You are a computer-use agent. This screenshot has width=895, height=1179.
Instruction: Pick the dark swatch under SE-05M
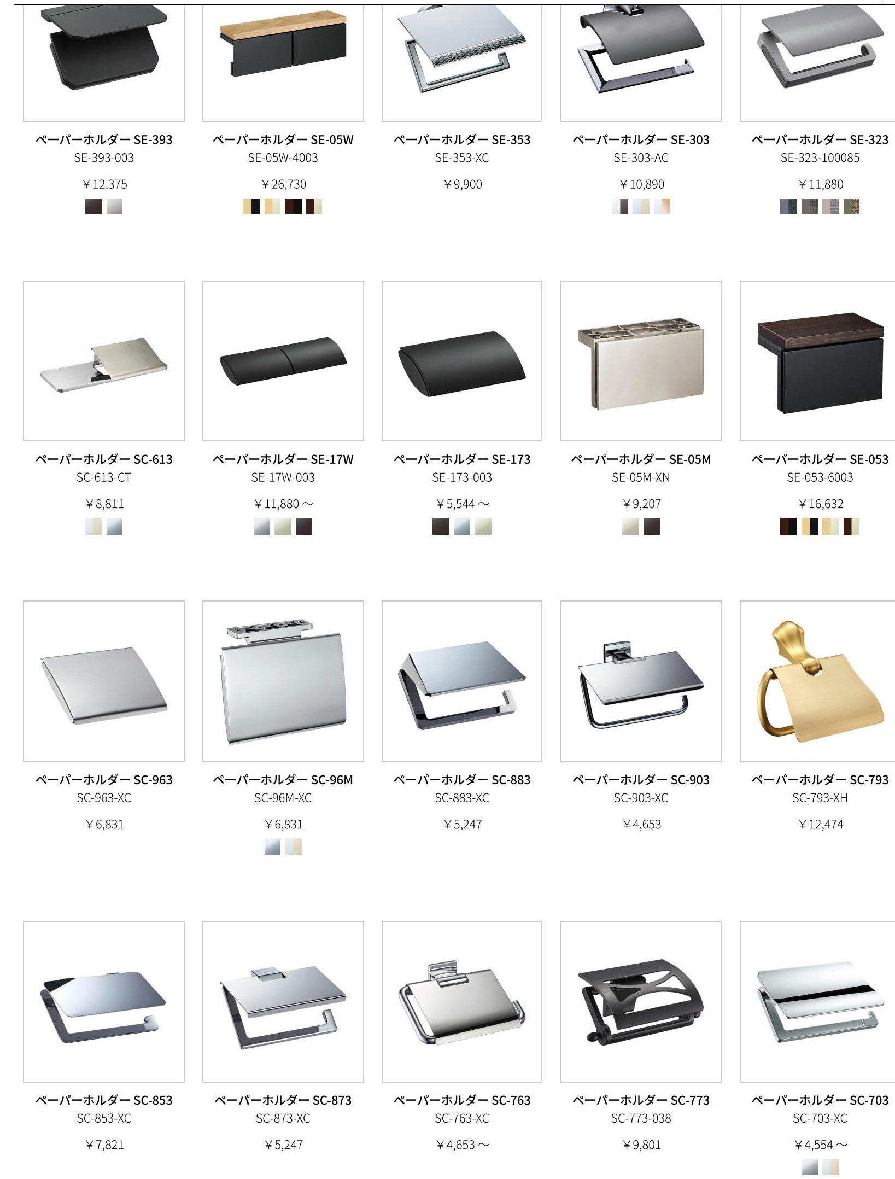651,526
